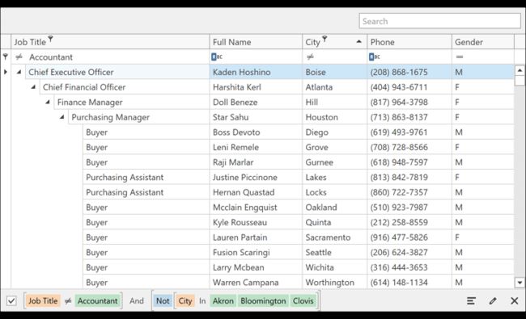
Task: Select the Doll Beneze cell
Action: pos(256,102)
